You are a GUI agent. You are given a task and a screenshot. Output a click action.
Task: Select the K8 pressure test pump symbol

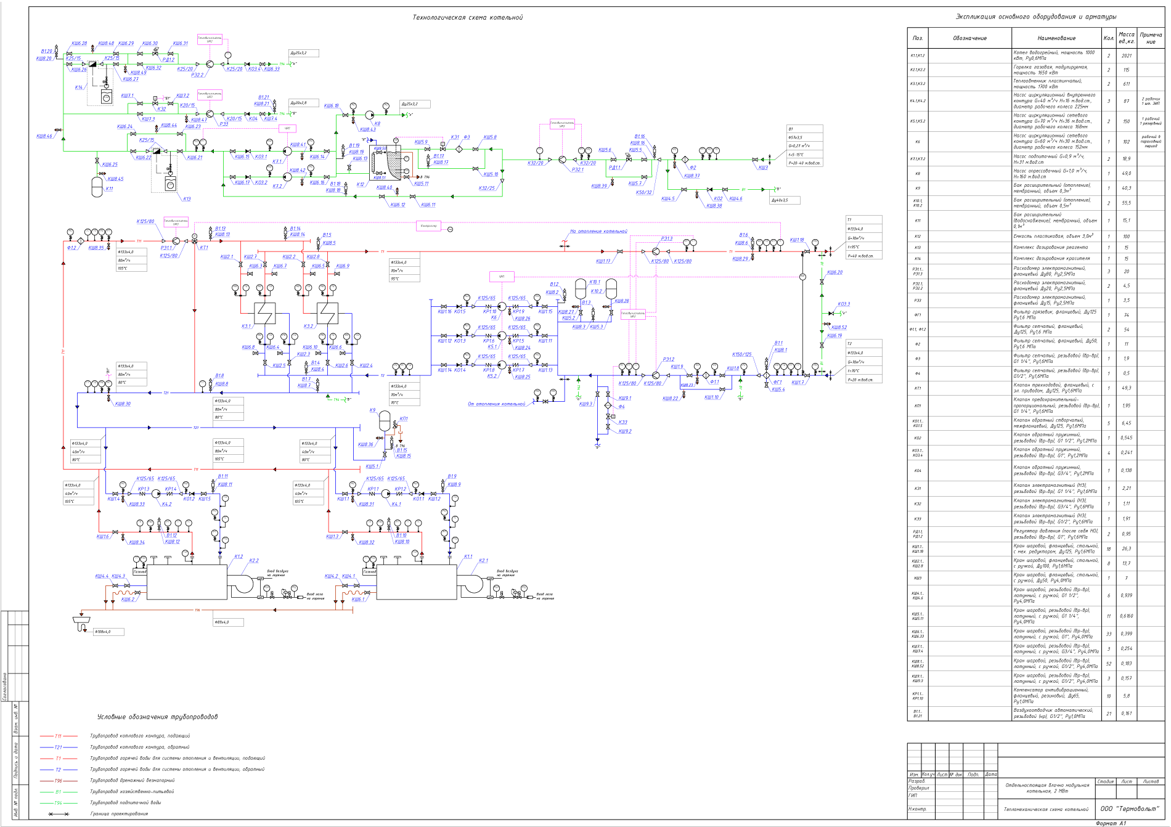369,115
